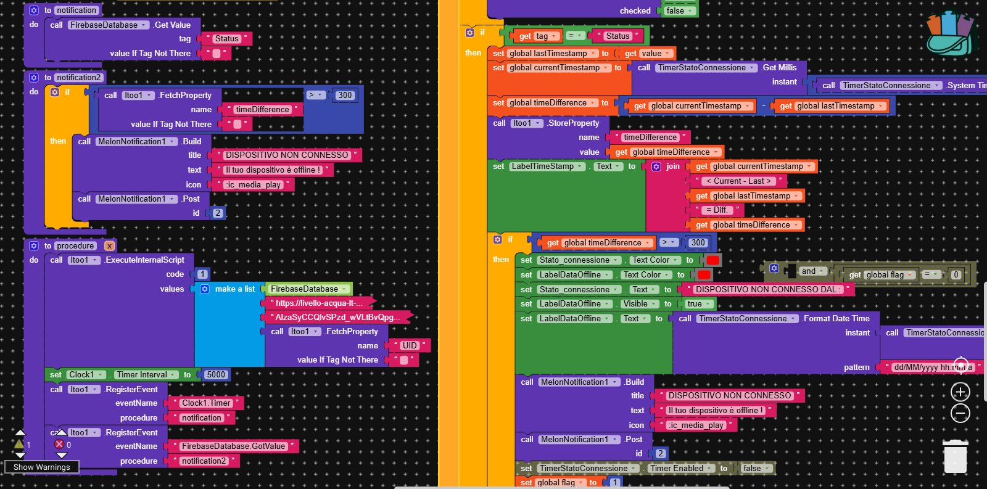Image resolution: width=987 pixels, height=489 pixels.
Task: Click the trash can icon
Action: click(956, 455)
